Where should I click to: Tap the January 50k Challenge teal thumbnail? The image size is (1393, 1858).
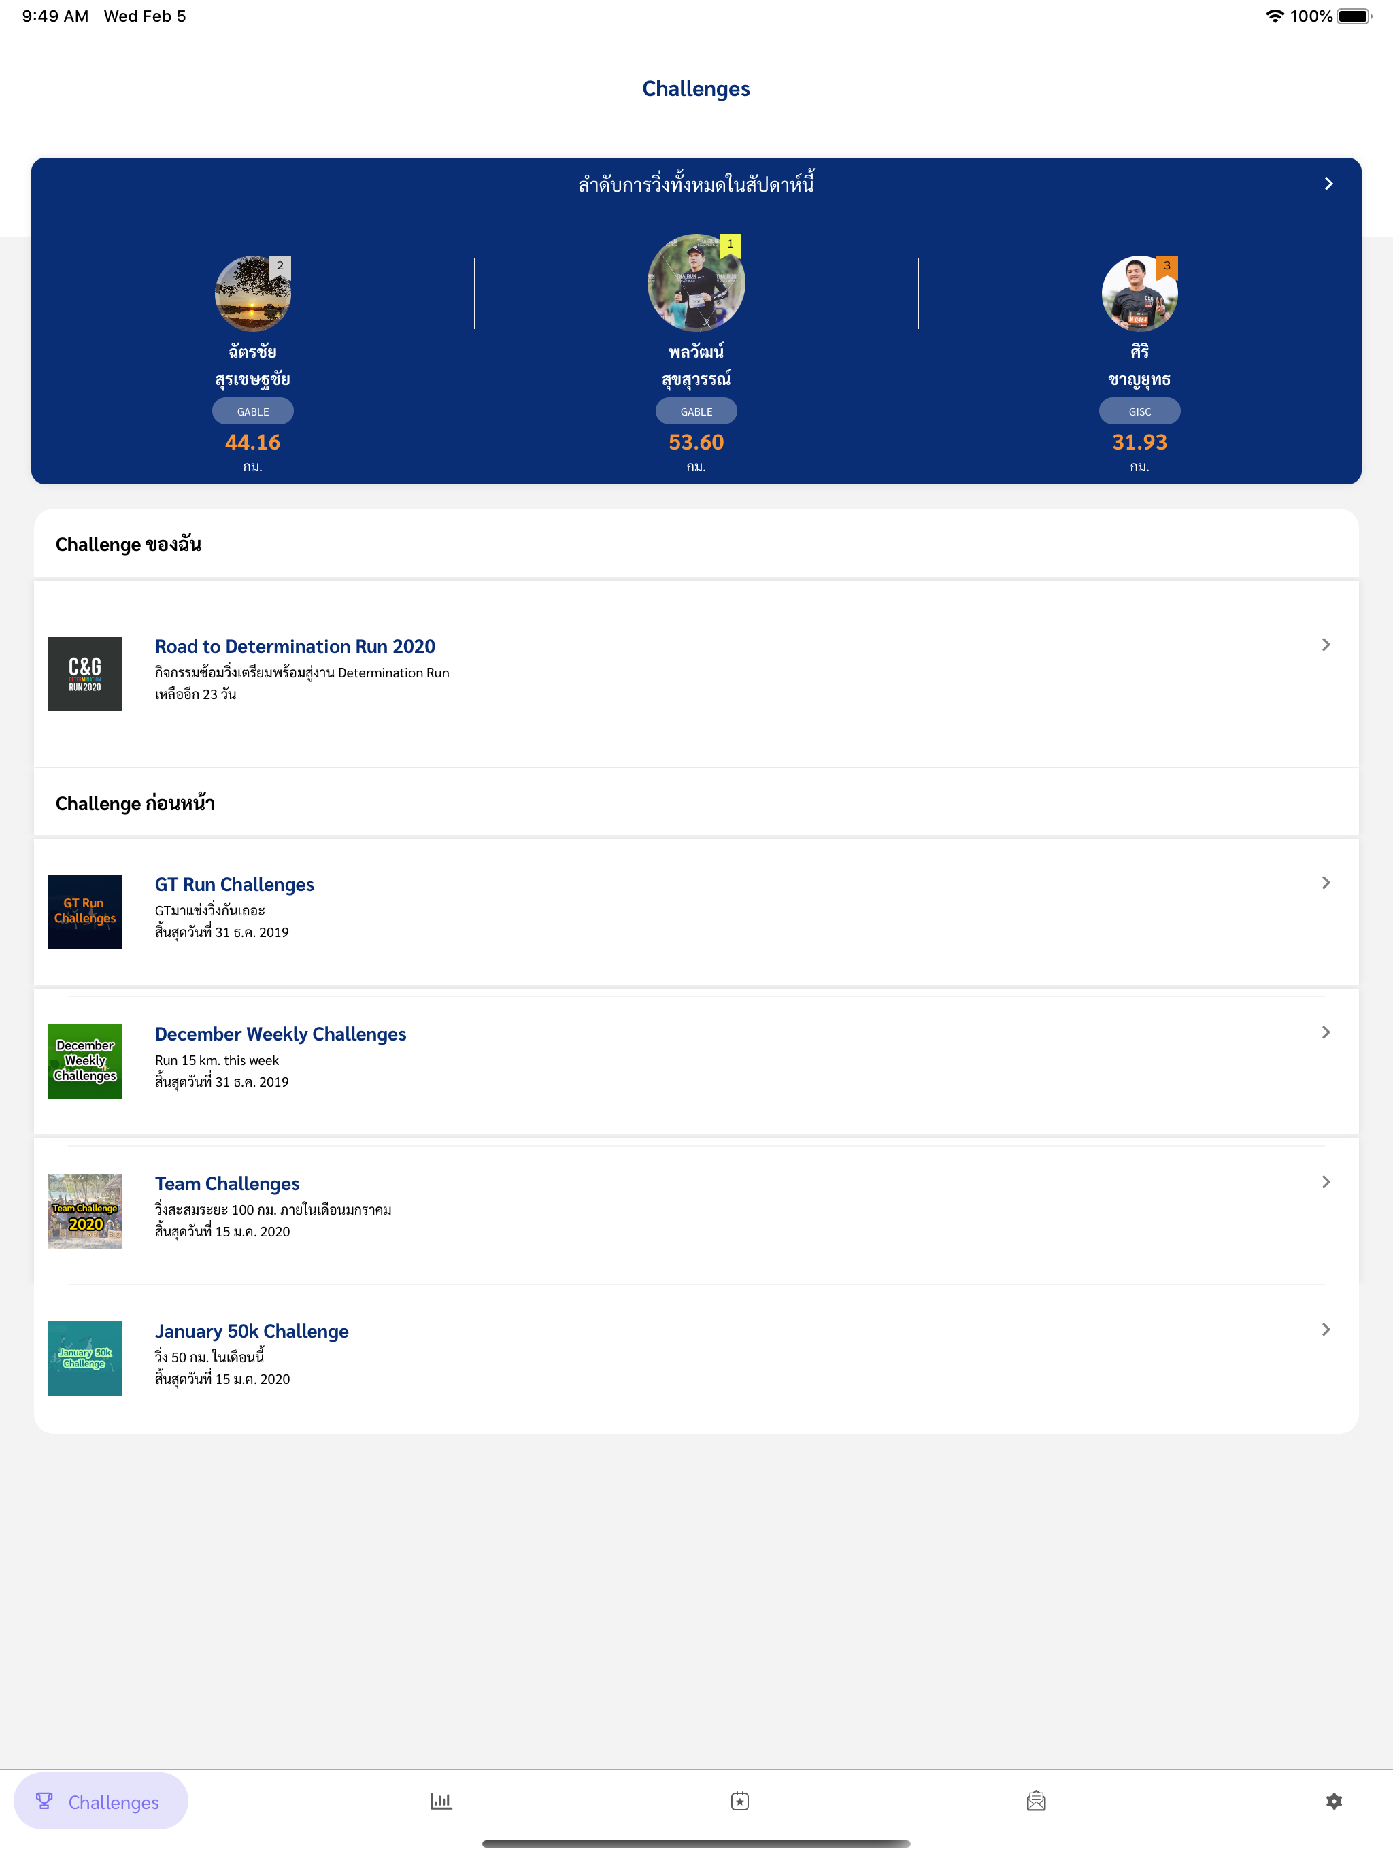tap(85, 1358)
